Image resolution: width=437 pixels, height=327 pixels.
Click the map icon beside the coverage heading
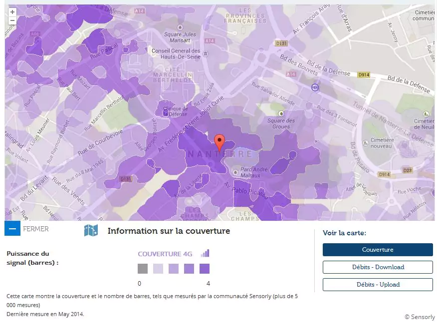[91, 230]
